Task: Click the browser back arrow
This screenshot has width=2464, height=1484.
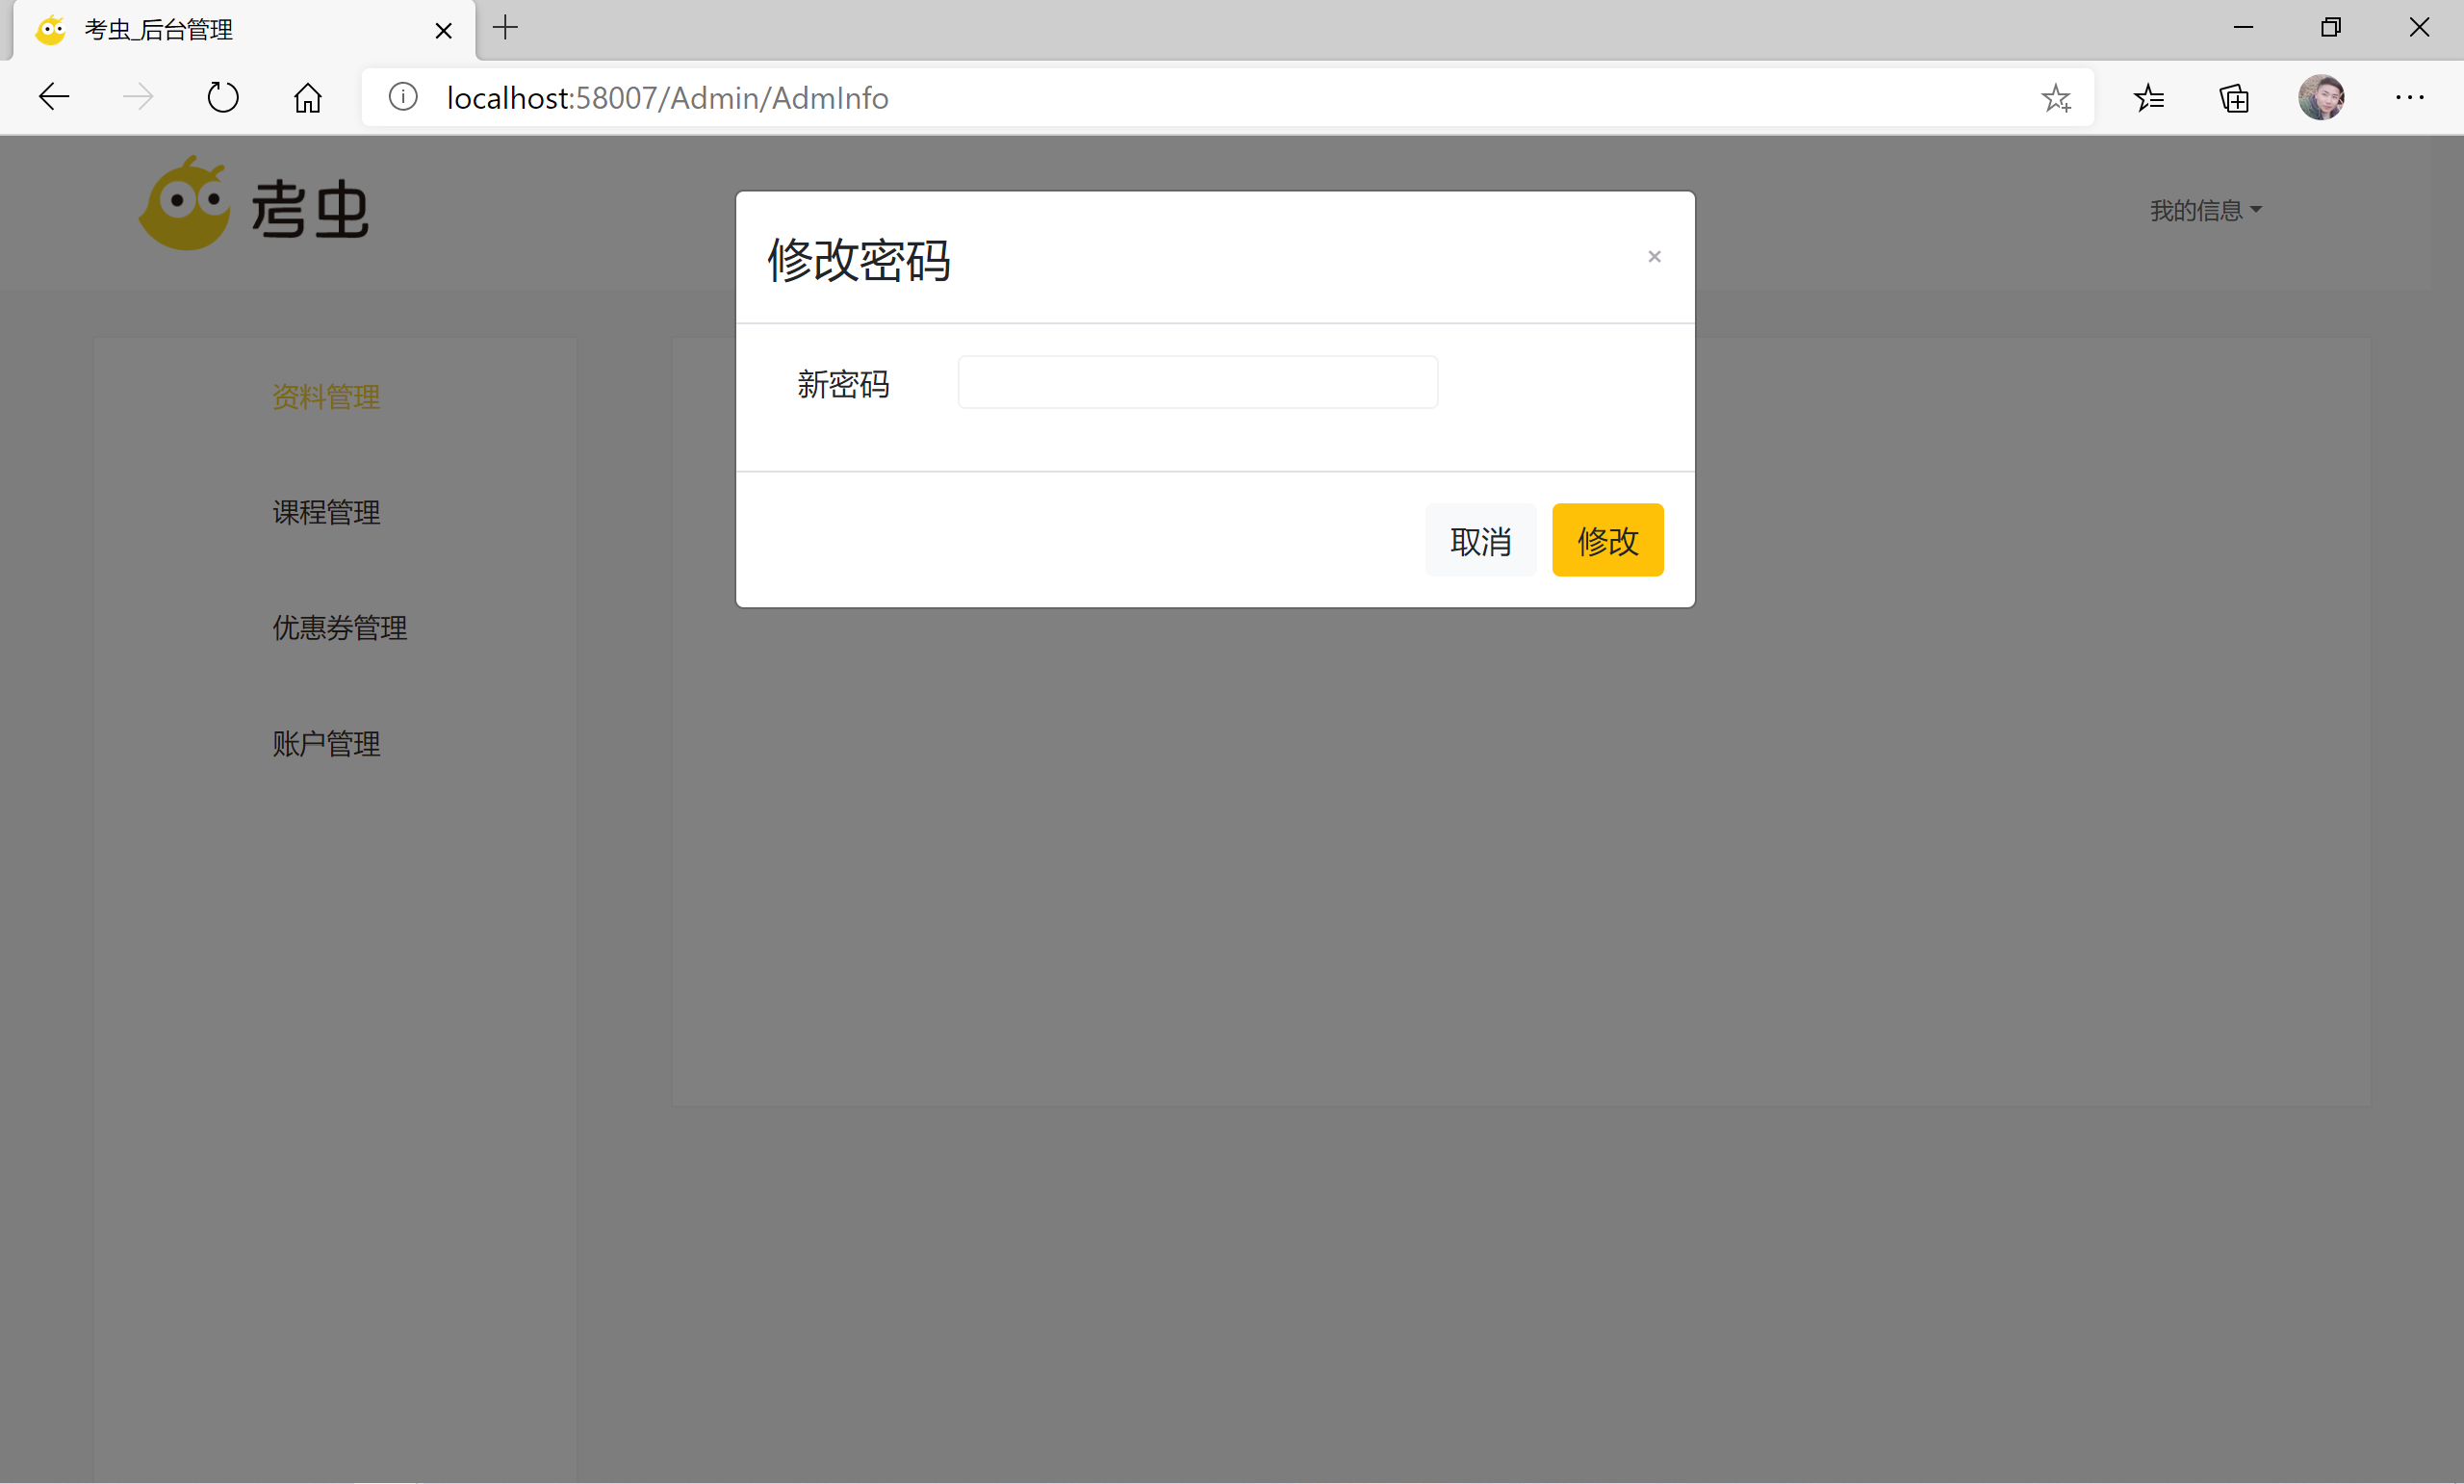Action: coord(54,97)
